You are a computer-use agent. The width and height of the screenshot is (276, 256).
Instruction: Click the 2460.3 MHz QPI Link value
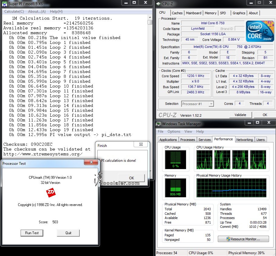click(x=195, y=92)
